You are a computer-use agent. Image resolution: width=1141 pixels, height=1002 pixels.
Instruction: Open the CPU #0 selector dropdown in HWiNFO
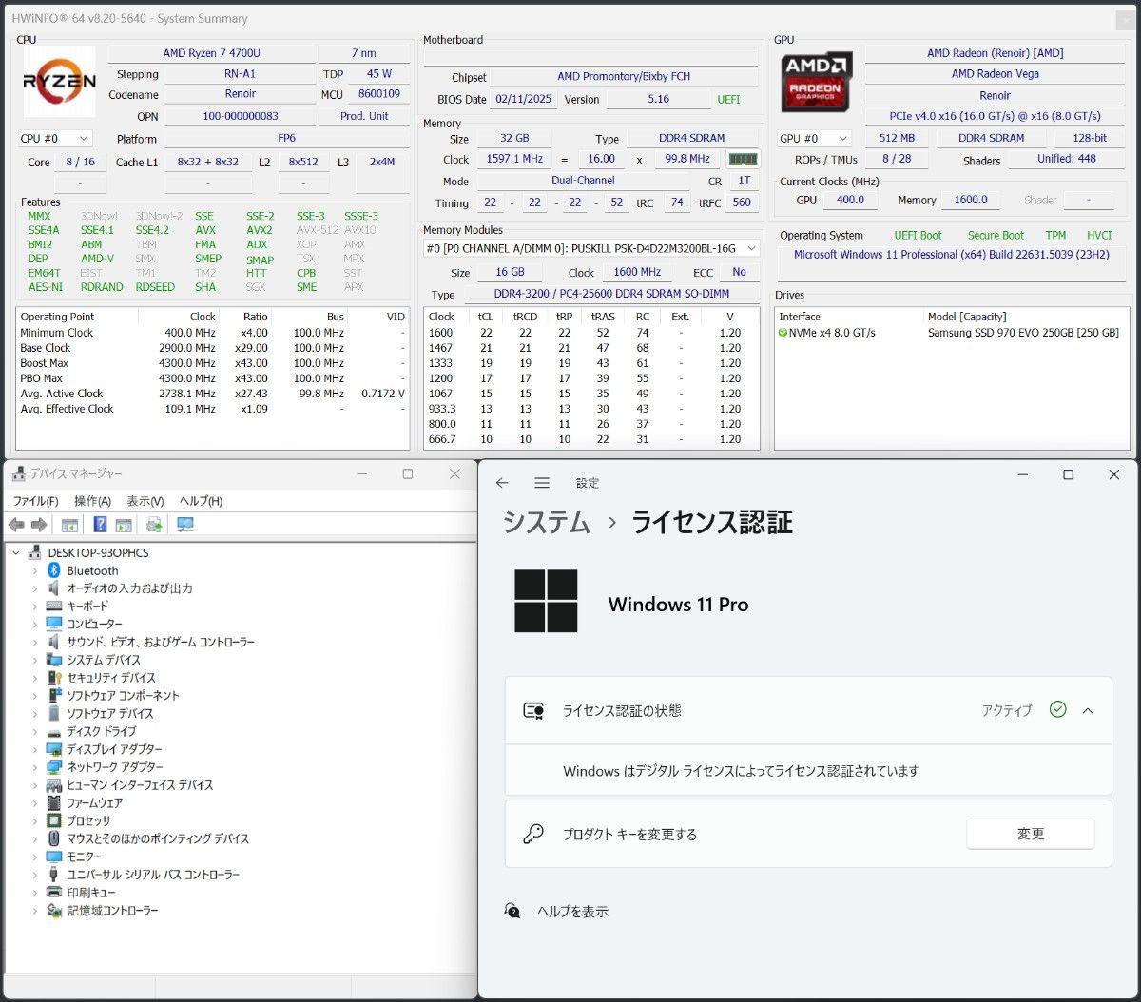pos(55,139)
